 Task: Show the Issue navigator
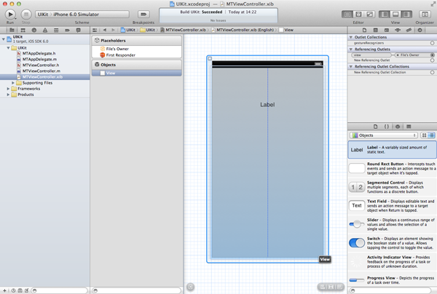click(45, 30)
